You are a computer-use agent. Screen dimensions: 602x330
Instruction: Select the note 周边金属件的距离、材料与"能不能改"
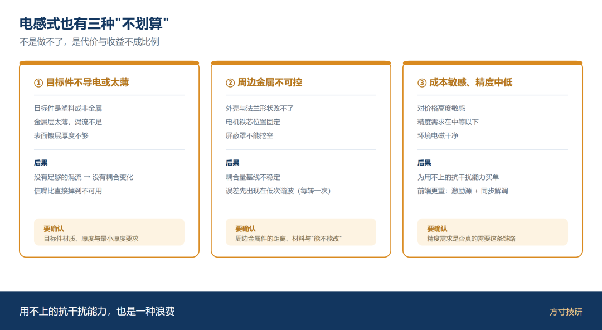pos(288,239)
